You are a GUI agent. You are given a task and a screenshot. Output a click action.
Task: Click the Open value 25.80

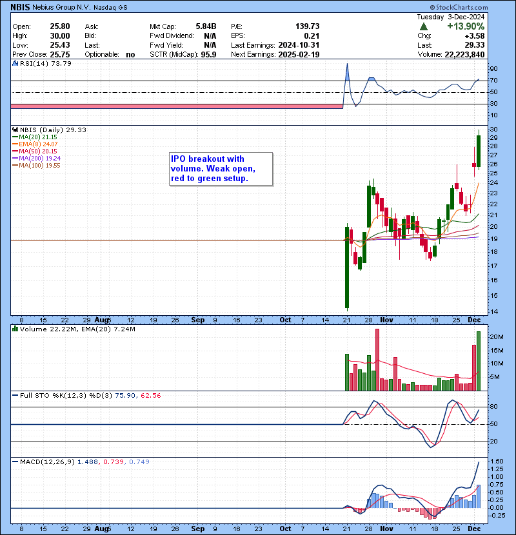[60, 26]
